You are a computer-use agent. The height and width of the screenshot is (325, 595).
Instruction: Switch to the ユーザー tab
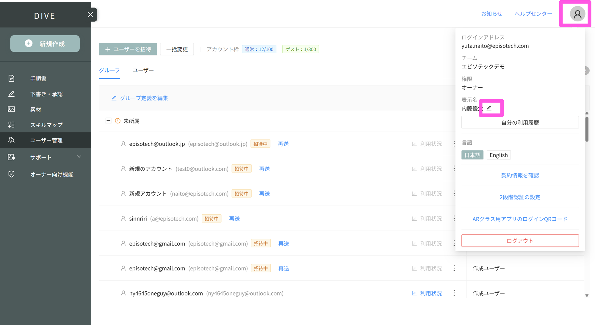coord(143,70)
